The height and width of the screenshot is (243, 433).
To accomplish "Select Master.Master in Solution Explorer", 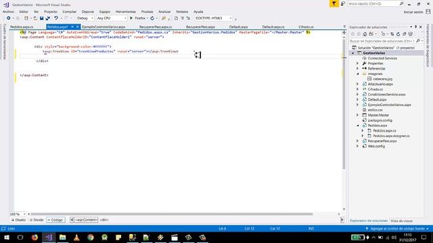I will pos(378,115).
